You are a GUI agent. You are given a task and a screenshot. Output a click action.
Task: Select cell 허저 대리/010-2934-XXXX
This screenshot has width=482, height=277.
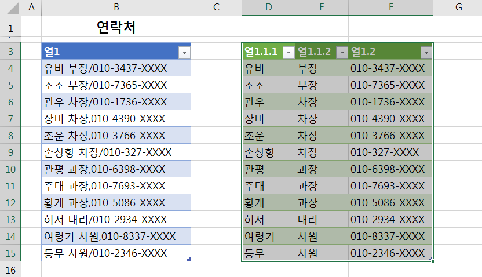tap(116, 219)
